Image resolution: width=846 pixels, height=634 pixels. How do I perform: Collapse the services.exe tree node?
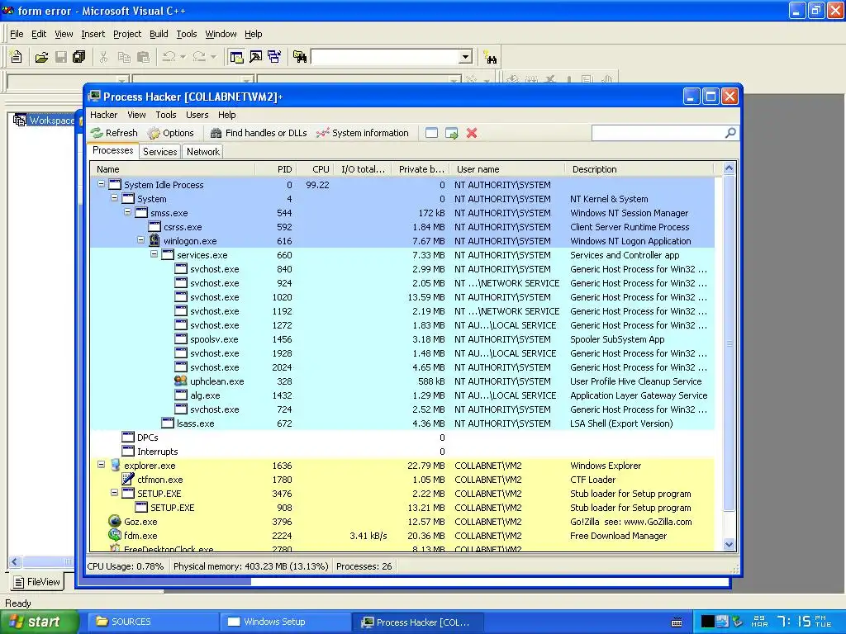click(x=154, y=254)
